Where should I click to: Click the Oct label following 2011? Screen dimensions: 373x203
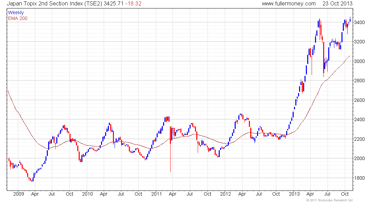click(208, 194)
